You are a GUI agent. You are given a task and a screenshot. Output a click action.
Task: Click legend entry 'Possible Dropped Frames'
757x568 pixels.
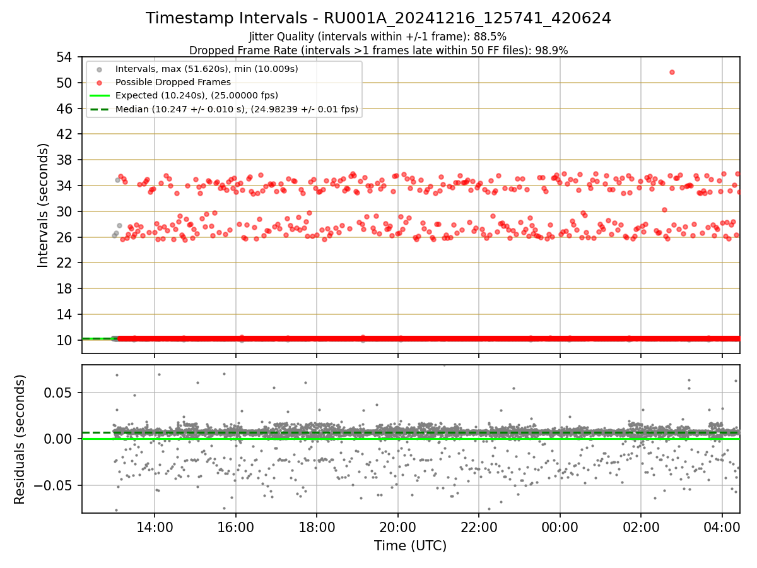173,82
